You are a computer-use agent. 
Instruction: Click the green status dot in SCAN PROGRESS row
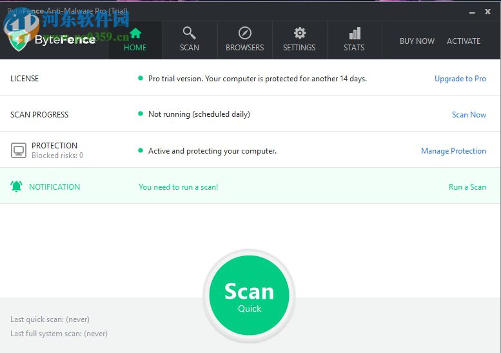pyautogui.click(x=141, y=114)
